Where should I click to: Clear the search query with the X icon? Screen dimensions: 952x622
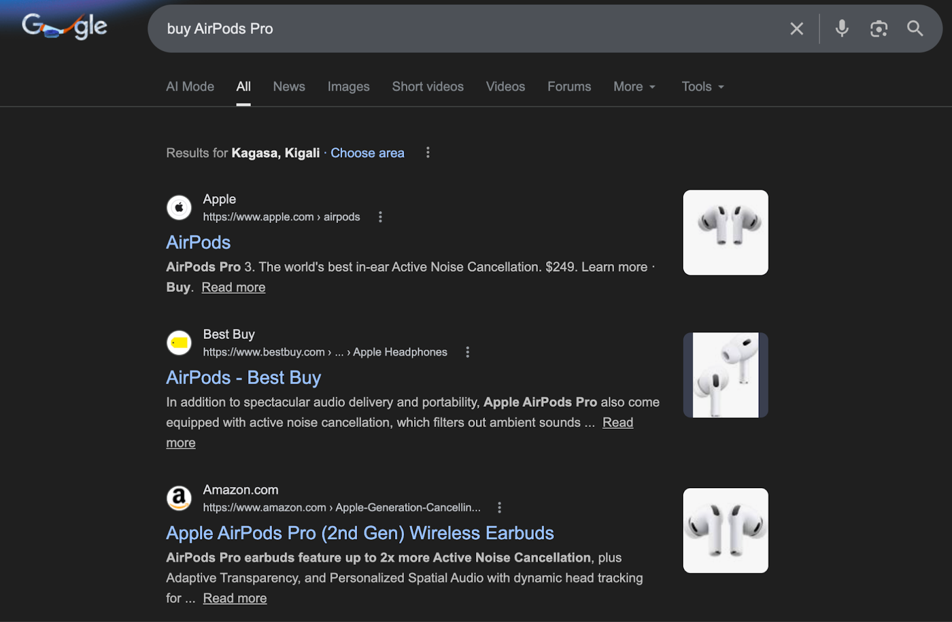[797, 28]
